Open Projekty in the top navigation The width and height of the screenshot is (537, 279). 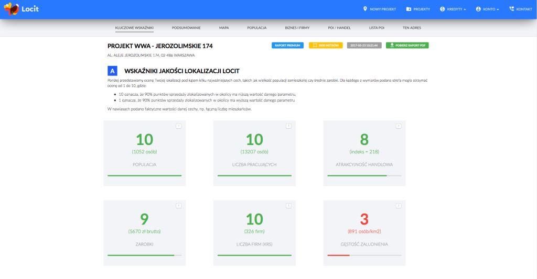click(x=418, y=9)
